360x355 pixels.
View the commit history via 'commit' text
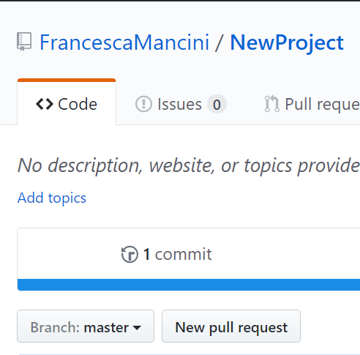click(x=184, y=254)
